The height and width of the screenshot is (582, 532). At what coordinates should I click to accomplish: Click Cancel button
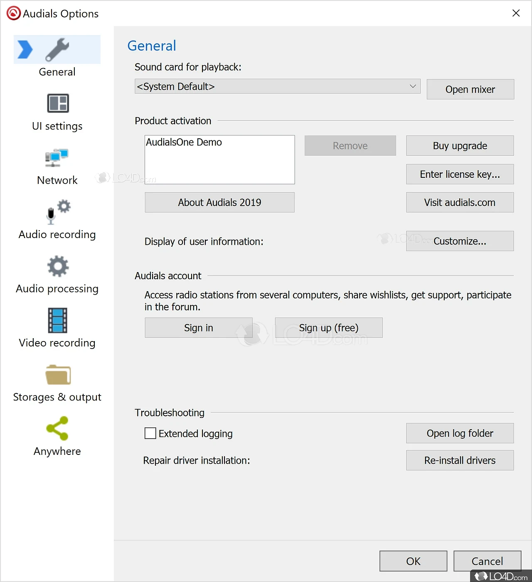[x=488, y=561]
